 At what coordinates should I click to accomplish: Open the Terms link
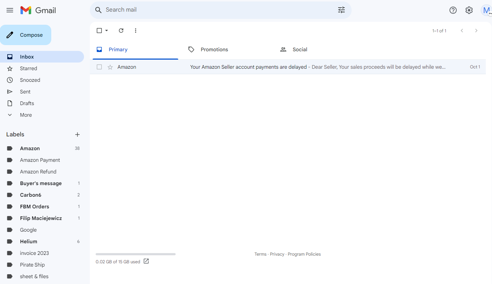(x=260, y=254)
